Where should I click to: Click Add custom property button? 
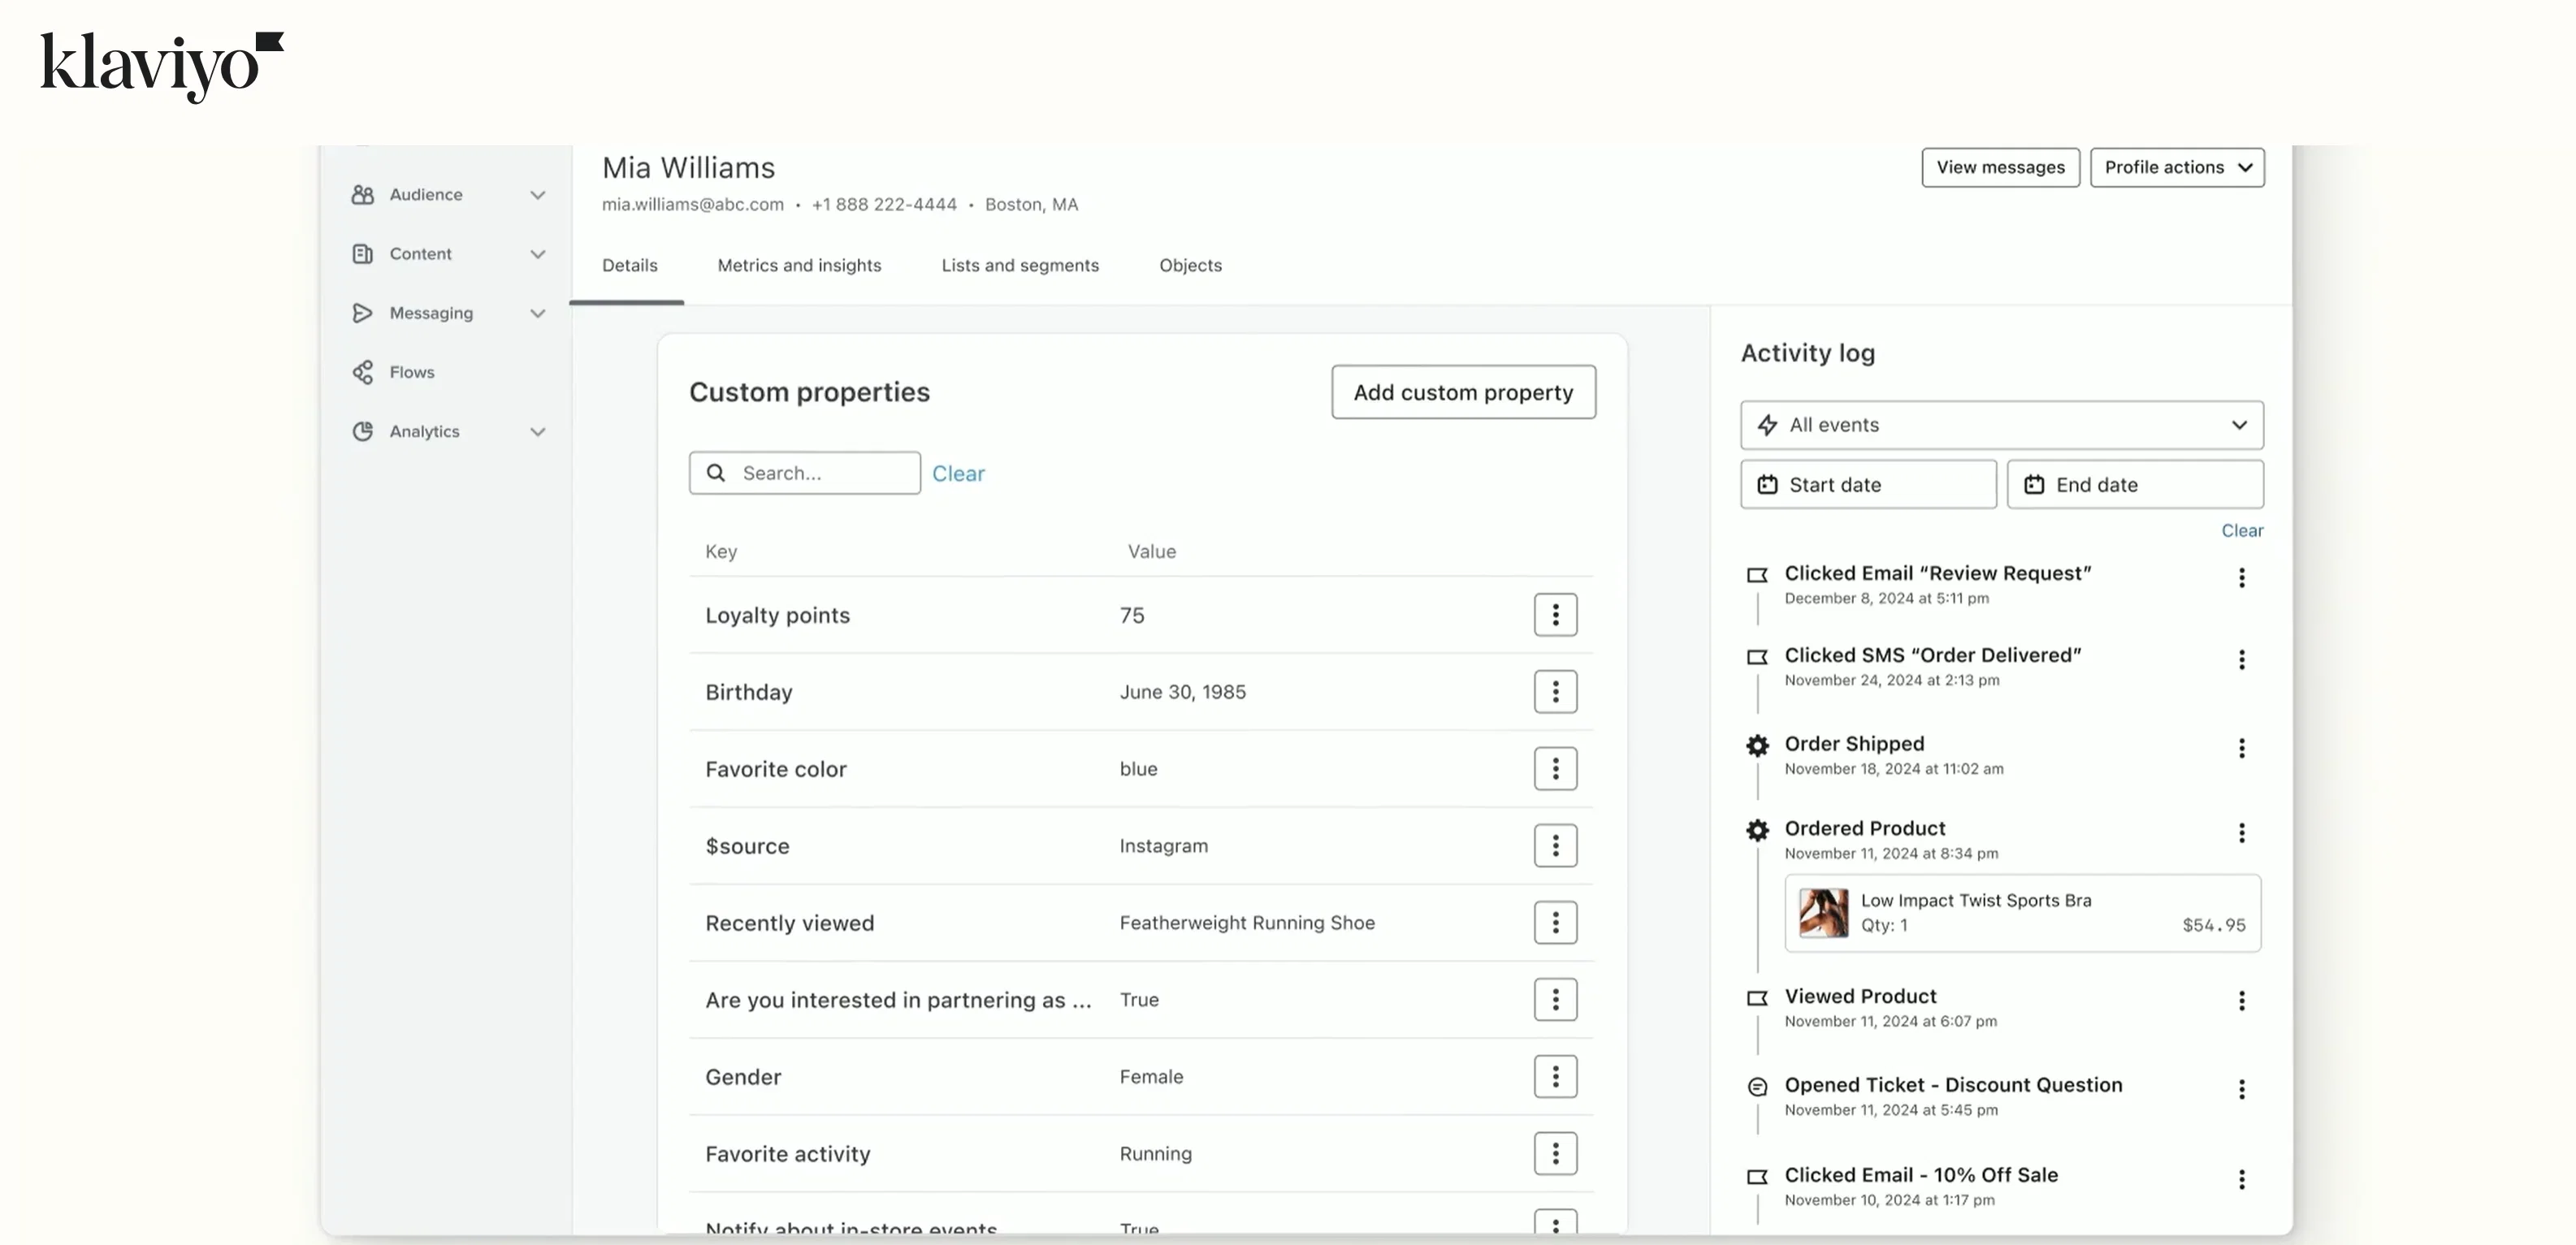tap(1463, 392)
